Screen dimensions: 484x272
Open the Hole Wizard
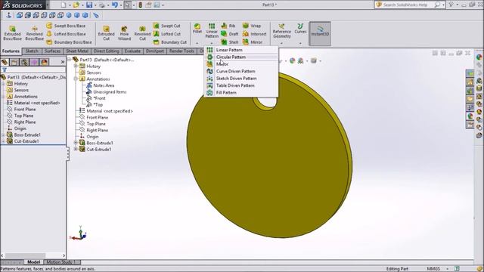(124, 33)
